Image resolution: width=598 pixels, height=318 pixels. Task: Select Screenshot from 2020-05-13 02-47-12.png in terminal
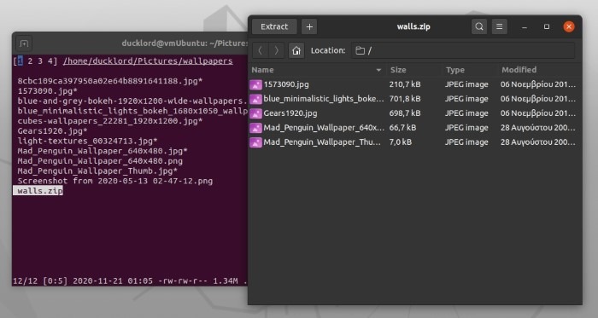tap(114, 181)
